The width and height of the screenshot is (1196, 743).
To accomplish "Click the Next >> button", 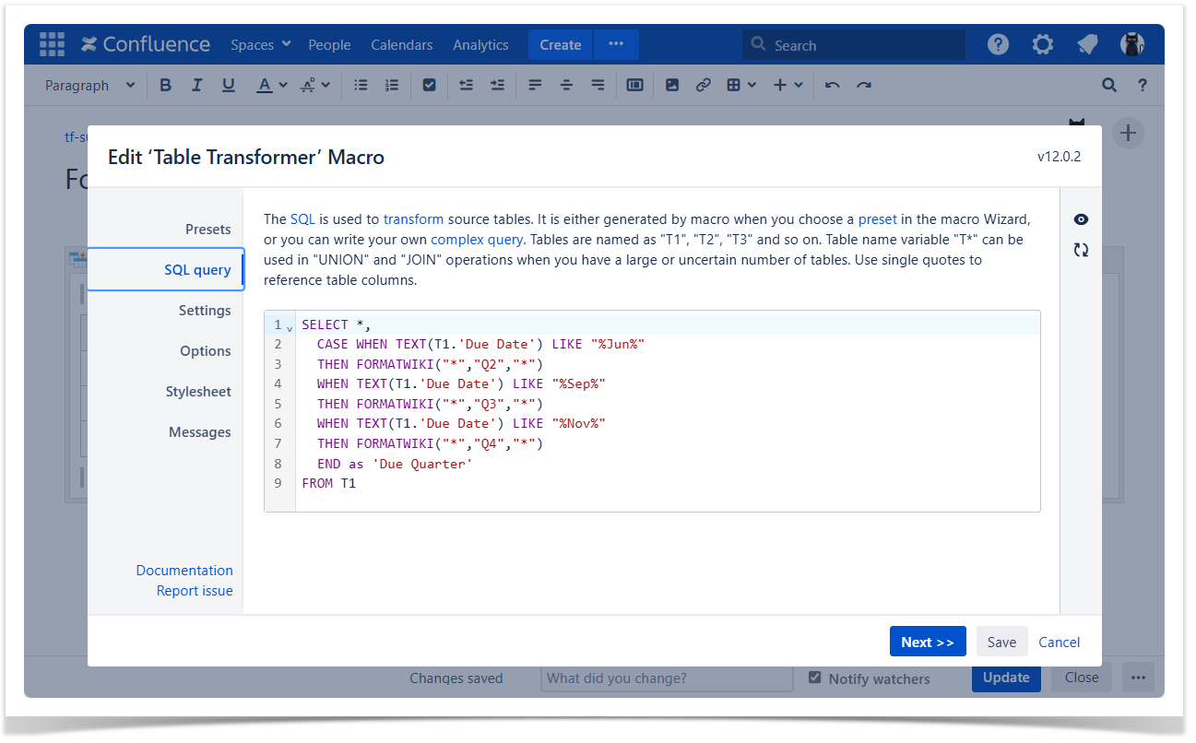I will [x=927, y=643].
